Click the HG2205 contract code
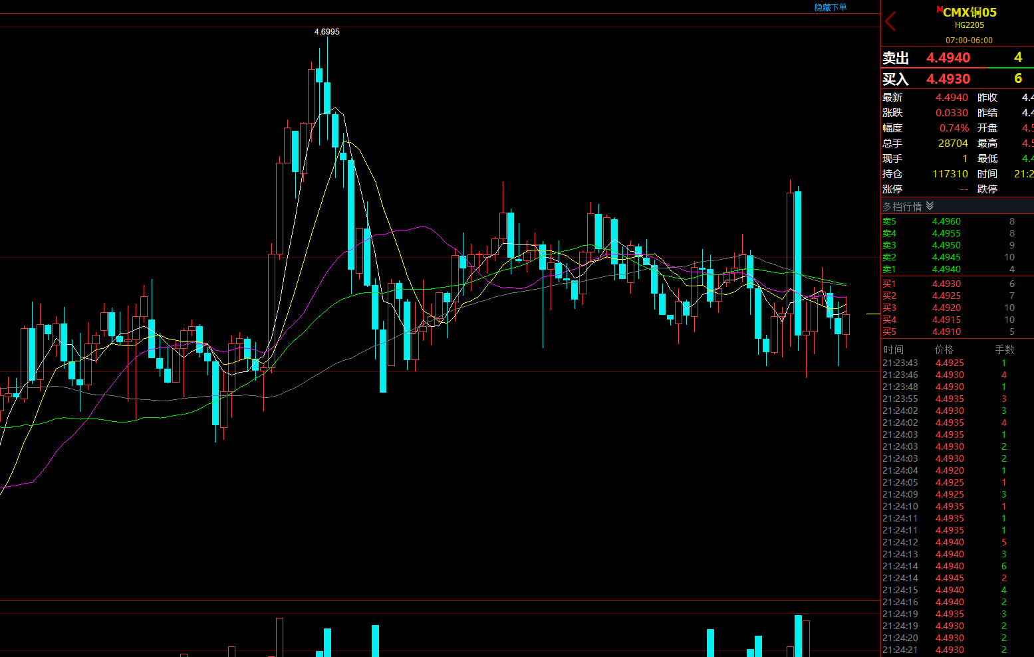The image size is (1034, 657). pos(969,25)
